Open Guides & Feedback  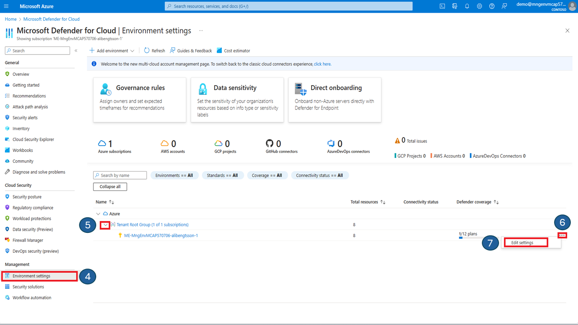point(191,51)
